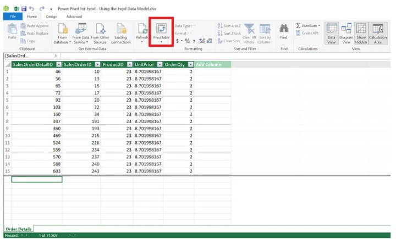Click the Redo arrow in title bar

(x=42, y=9)
